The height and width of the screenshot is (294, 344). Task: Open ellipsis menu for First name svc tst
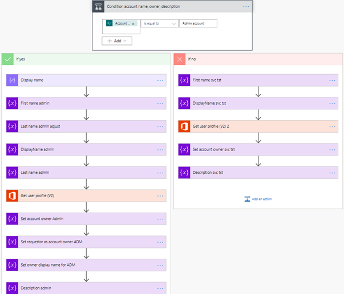coord(332,80)
